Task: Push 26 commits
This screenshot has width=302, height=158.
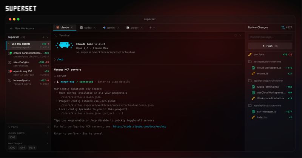Action: [270, 46]
